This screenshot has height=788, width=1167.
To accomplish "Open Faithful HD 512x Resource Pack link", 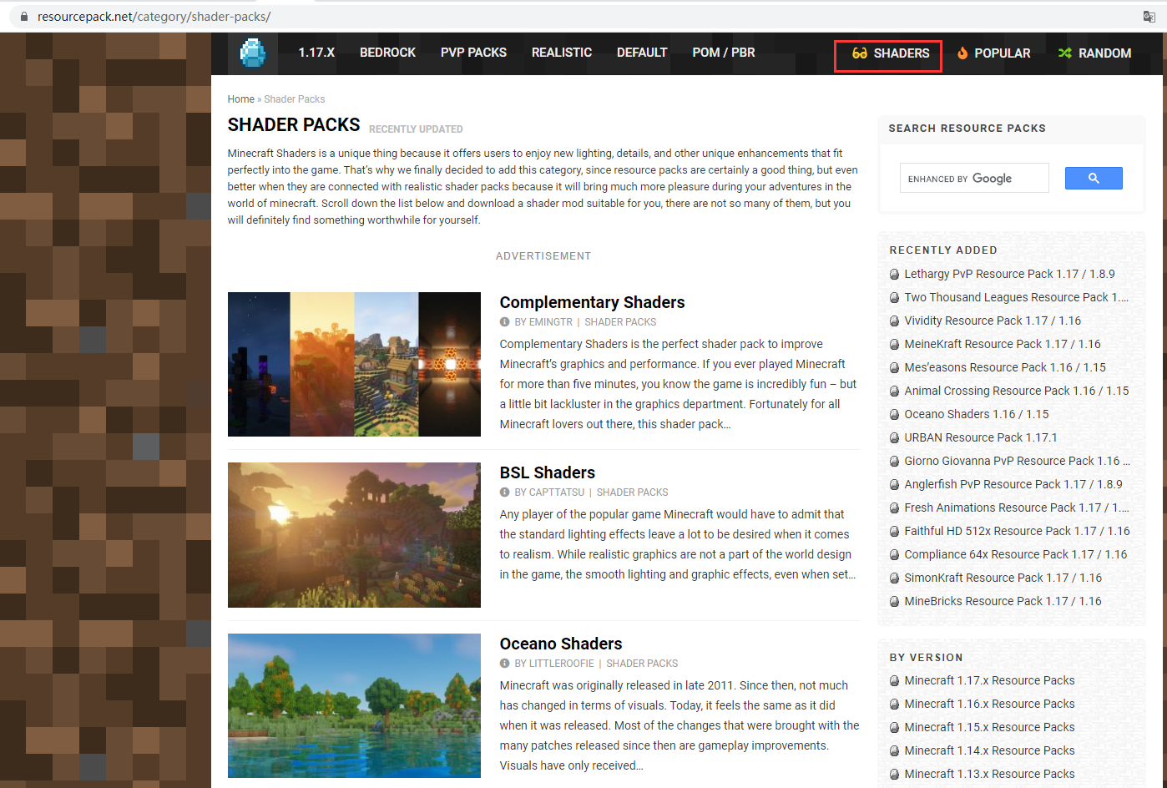I will pos(1017,531).
